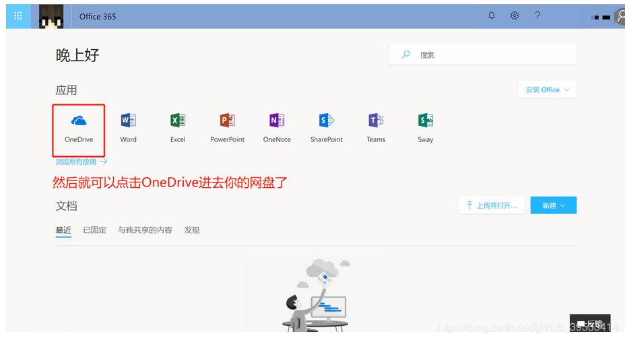Switch to 发现 tab
625x340 pixels.
point(192,230)
